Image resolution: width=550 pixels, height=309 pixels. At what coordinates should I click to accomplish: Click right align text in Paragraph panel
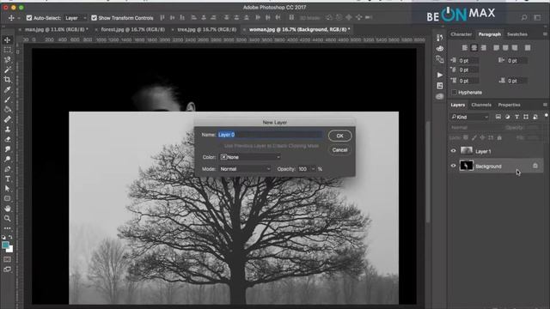pyautogui.click(x=484, y=48)
